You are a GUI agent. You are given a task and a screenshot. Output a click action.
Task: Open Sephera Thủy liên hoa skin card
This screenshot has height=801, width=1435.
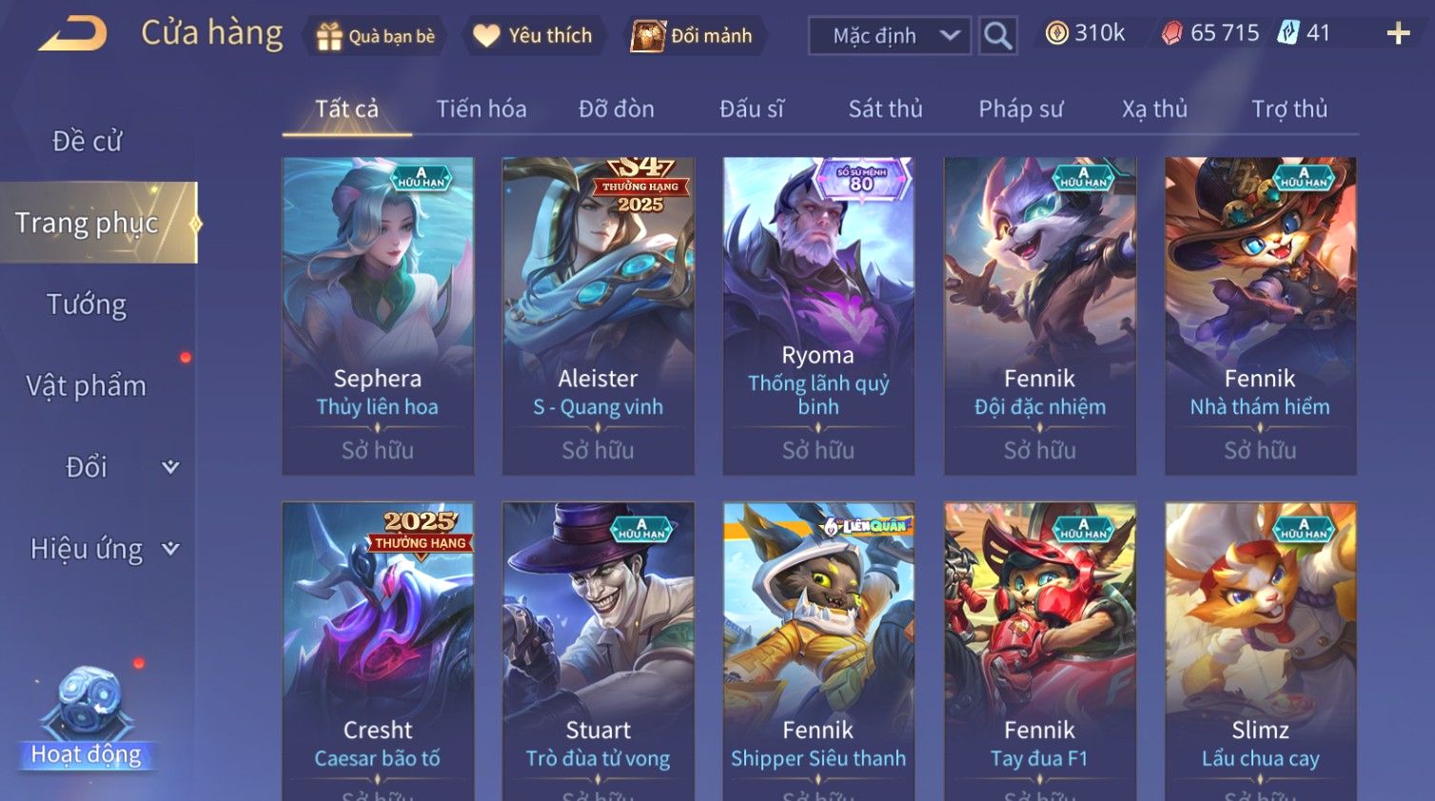tap(378, 316)
